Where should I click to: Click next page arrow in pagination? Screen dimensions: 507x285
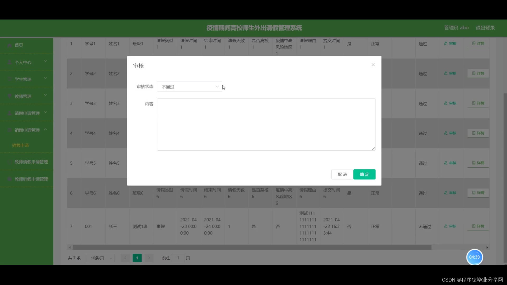click(149, 258)
